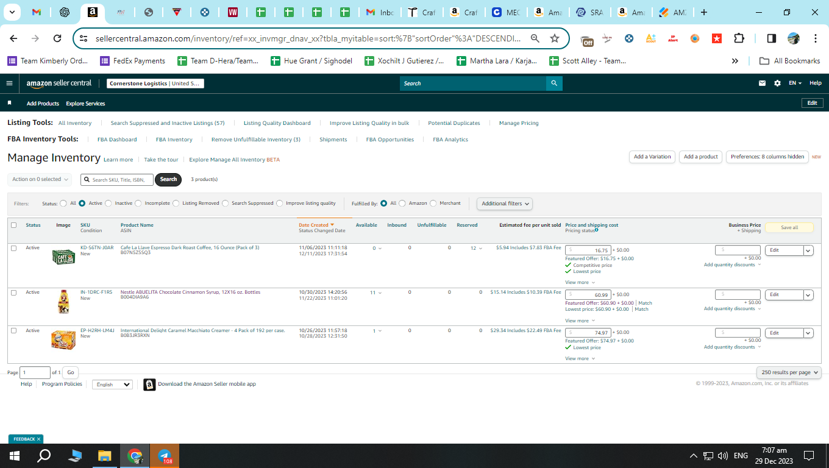Click the Search button beside SKU field
Viewport: 829px width, 468px height.
[168, 179]
